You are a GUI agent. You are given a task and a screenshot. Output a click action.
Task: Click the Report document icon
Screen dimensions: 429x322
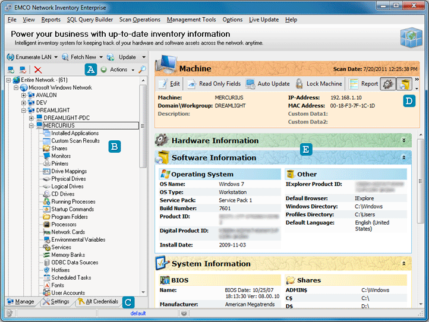click(x=354, y=84)
